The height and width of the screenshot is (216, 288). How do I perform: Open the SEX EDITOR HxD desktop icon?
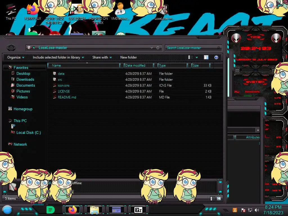coord(77,12)
